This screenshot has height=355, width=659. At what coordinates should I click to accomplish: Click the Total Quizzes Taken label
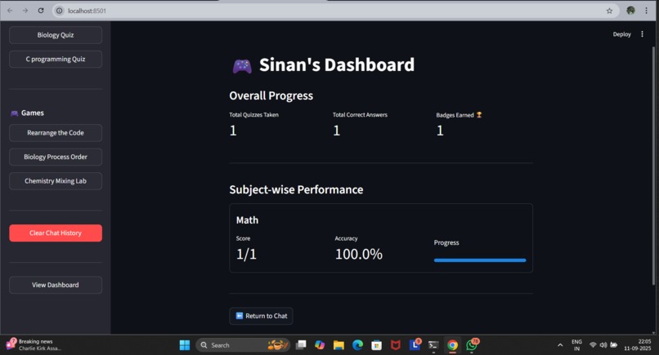253,115
